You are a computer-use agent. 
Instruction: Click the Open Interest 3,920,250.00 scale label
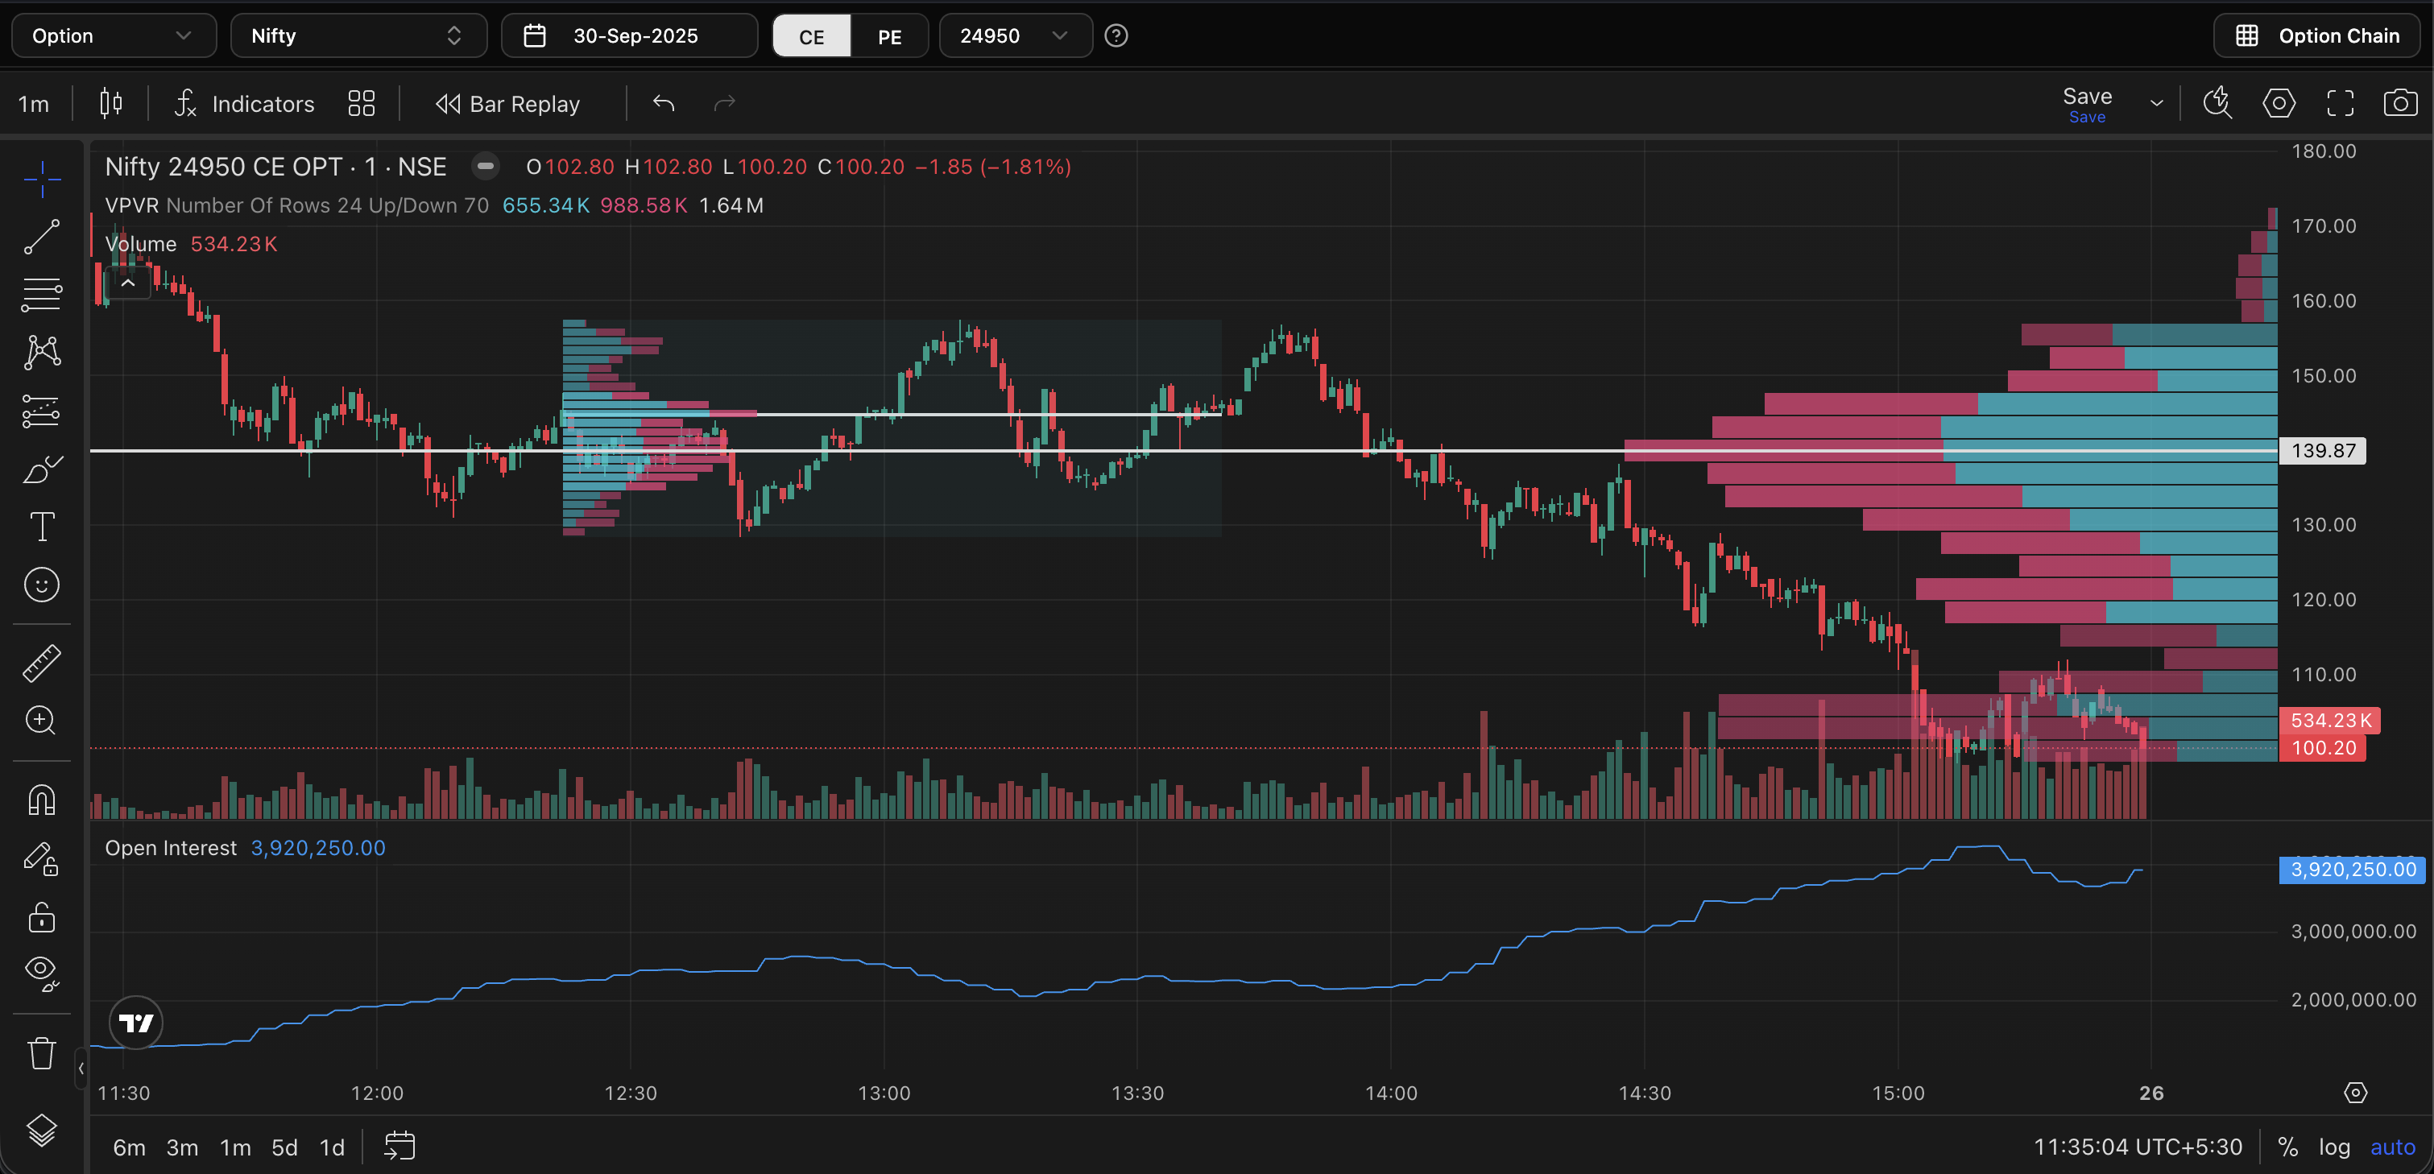click(2353, 869)
